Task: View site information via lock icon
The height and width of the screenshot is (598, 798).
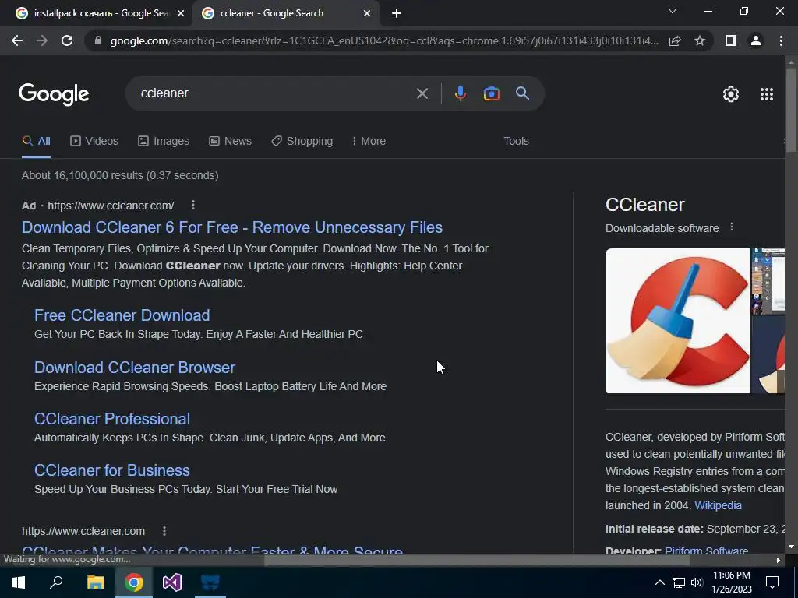Action: pos(98,40)
